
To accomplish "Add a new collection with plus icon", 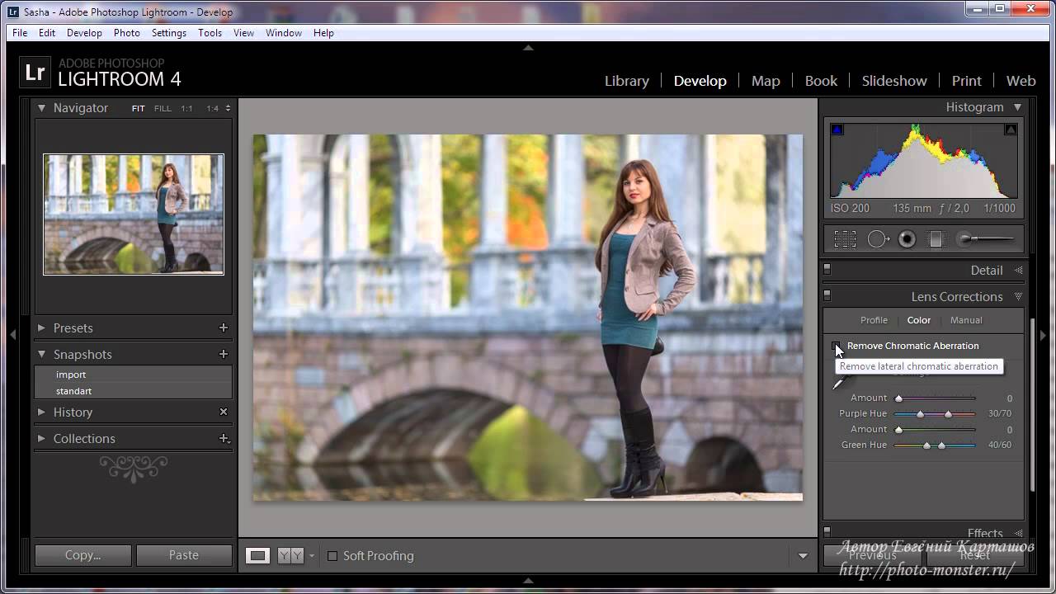I will coord(224,438).
